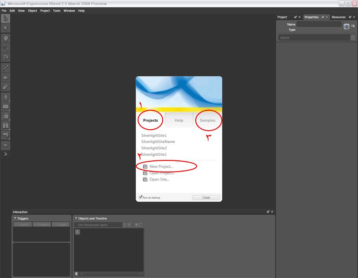Select the Camera Orbit tool

pyautogui.click(x=6, y=57)
